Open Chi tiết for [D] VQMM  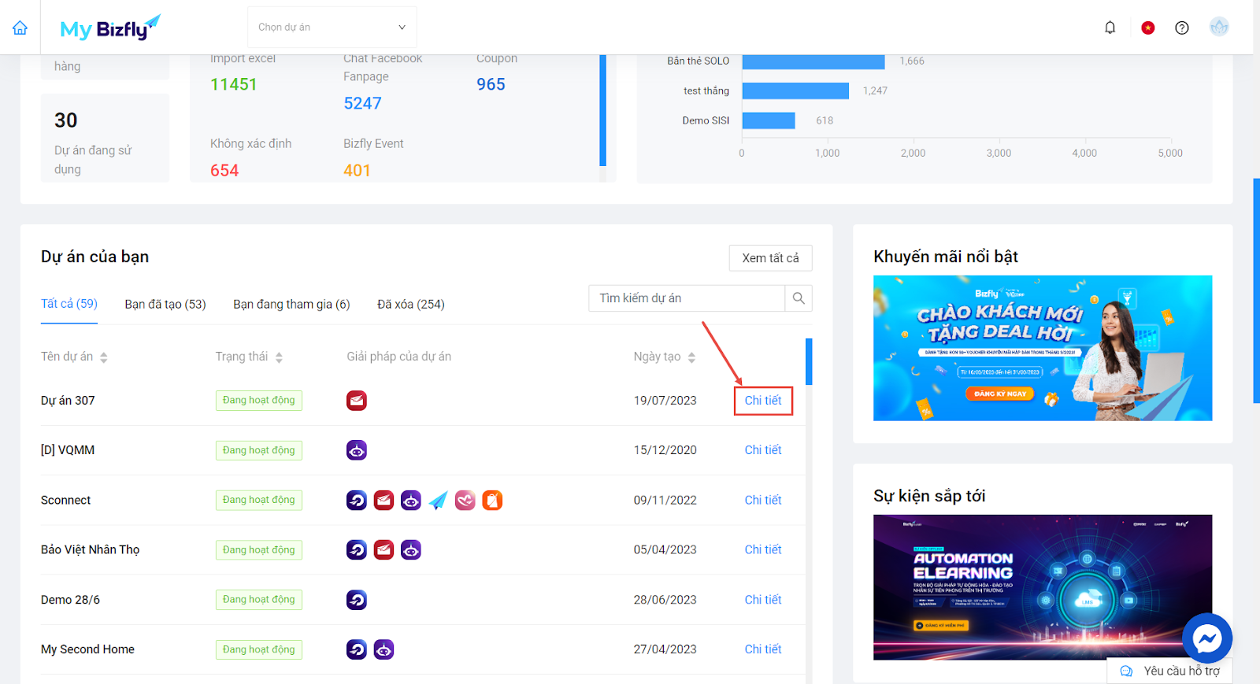(763, 450)
